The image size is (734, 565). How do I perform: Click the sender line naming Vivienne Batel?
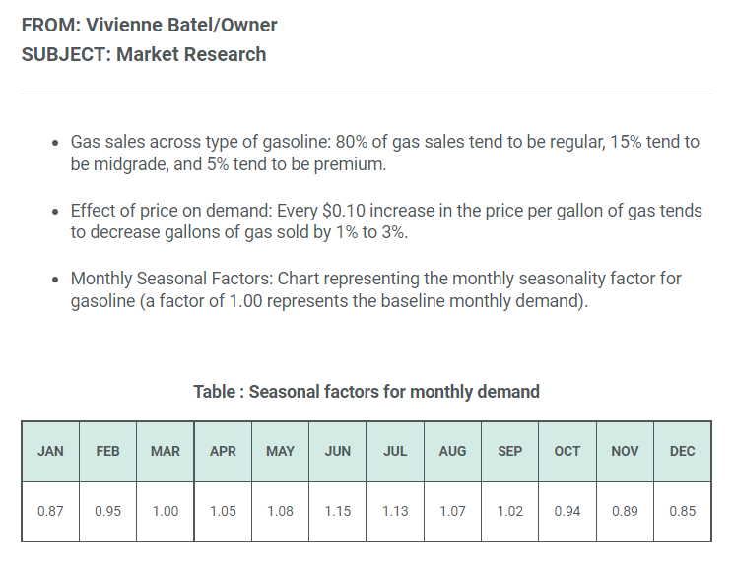click(149, 25)
